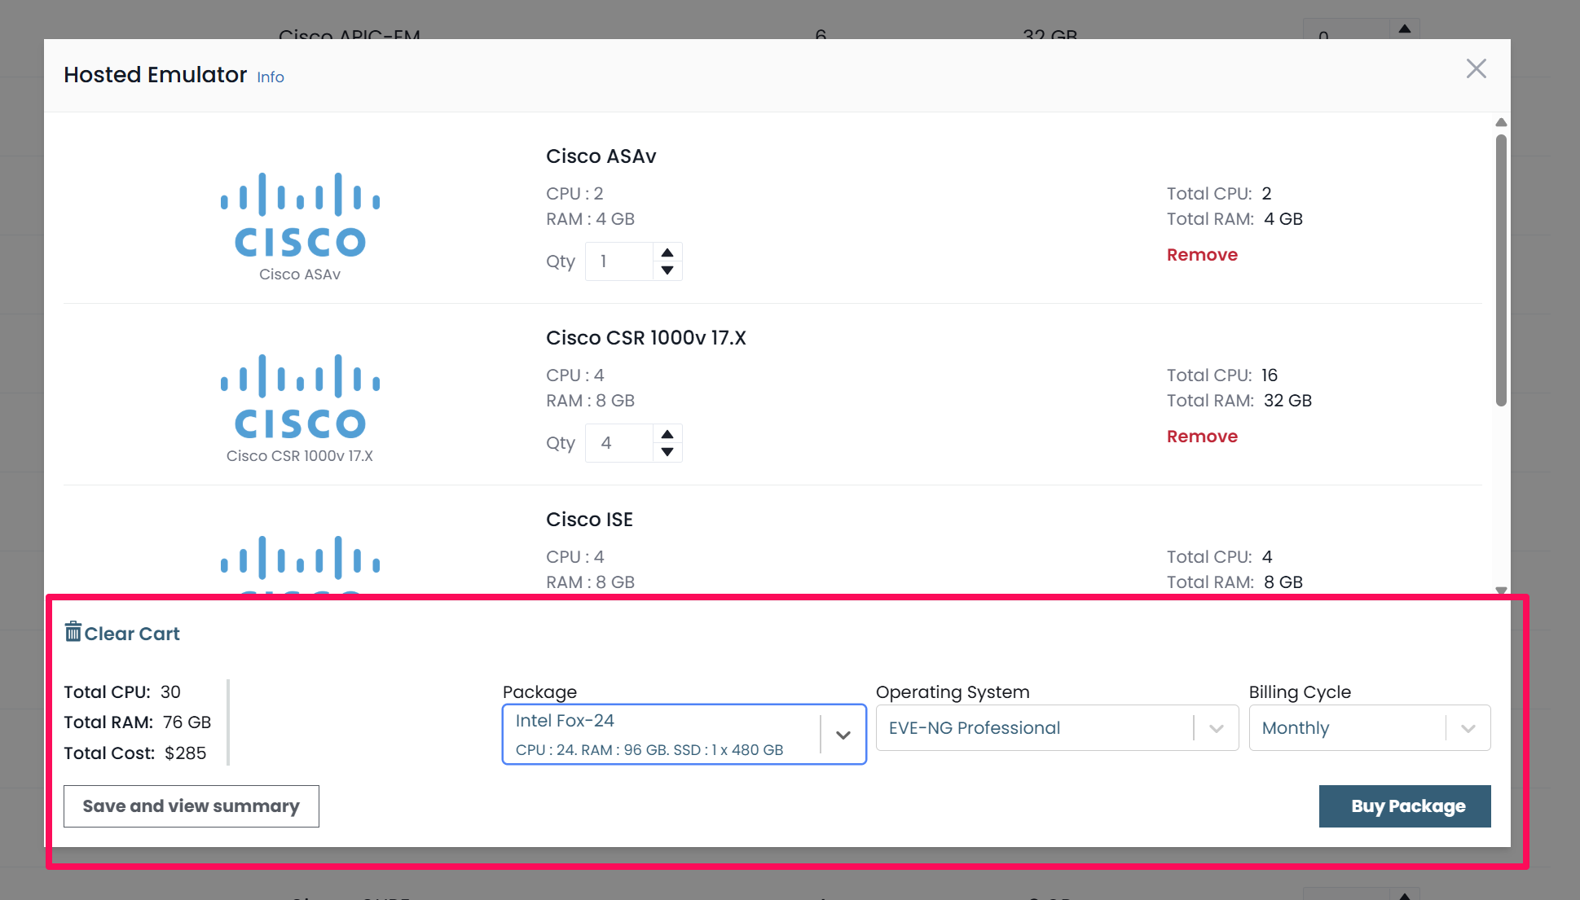Click the Total Cost $285 value
1580x900 pixels.
[185, 753]
